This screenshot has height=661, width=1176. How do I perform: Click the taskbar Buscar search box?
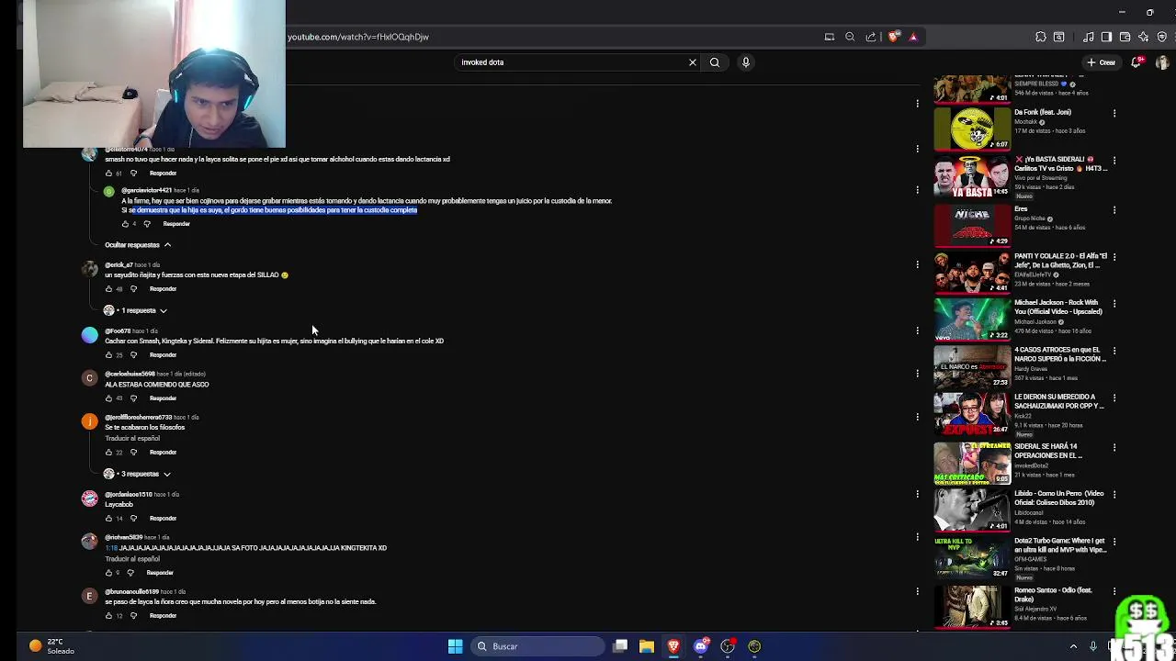tap(537, 646)
